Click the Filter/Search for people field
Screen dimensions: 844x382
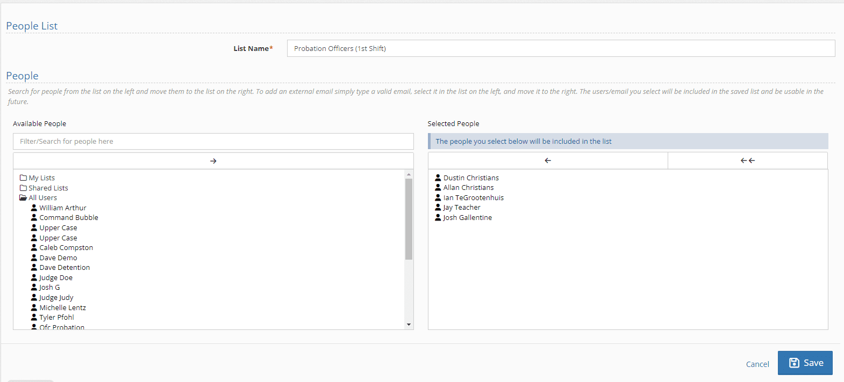click(213, 141)
